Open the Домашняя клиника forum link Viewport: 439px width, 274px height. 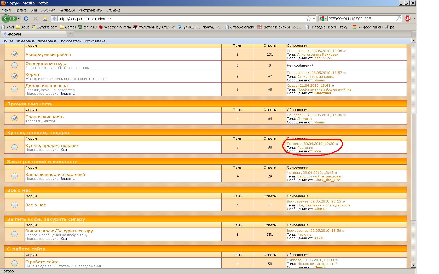[46, 86]
